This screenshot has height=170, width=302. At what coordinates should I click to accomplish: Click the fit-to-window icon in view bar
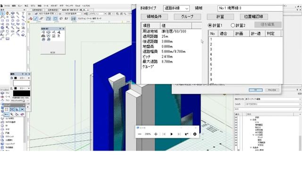coord(117,14)
